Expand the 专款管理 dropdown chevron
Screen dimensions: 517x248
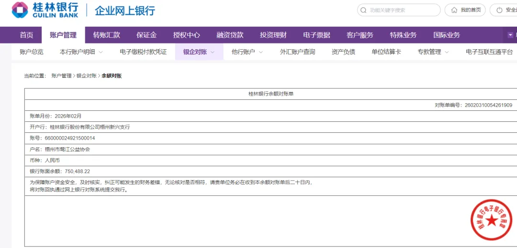(447, 52)
